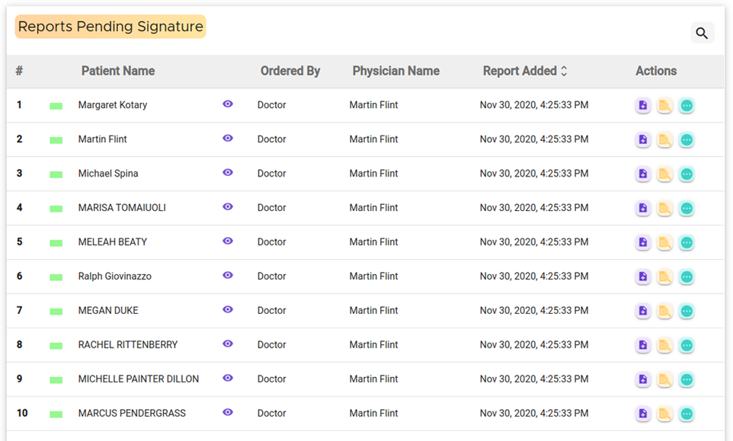The height and width of the screenshot is (441, 733).
Task: Click the Physician Name column header
Action: pos(395,71)
